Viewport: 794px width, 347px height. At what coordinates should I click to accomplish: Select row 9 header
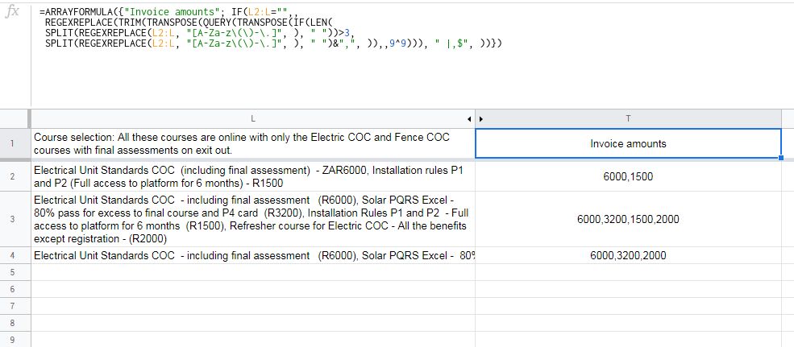click(x=15, y=340)
